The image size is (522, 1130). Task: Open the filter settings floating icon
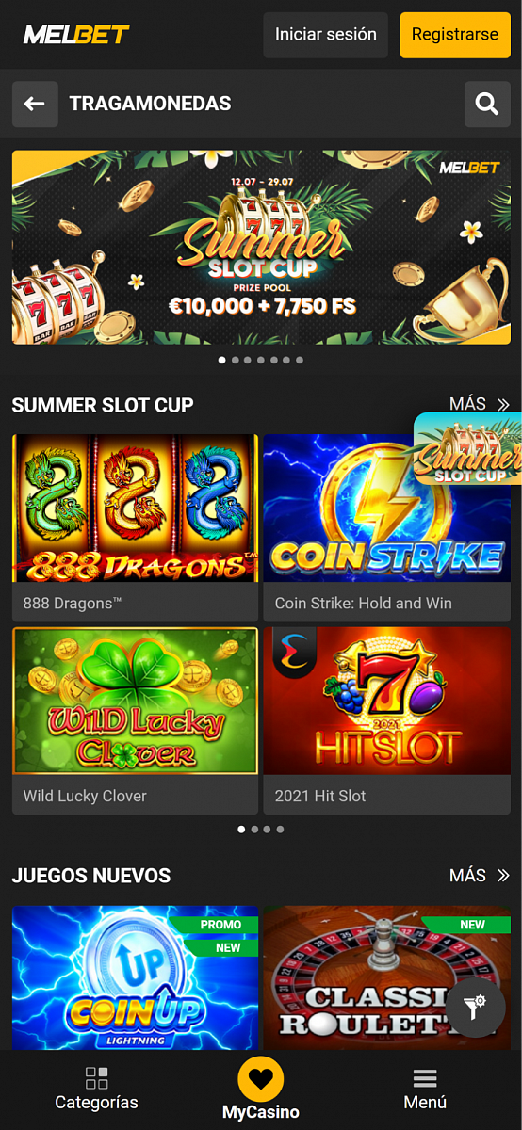coord(475,1008)
